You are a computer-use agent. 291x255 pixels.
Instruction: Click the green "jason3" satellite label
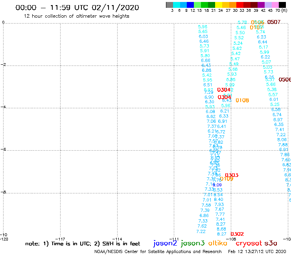[193, 243]
